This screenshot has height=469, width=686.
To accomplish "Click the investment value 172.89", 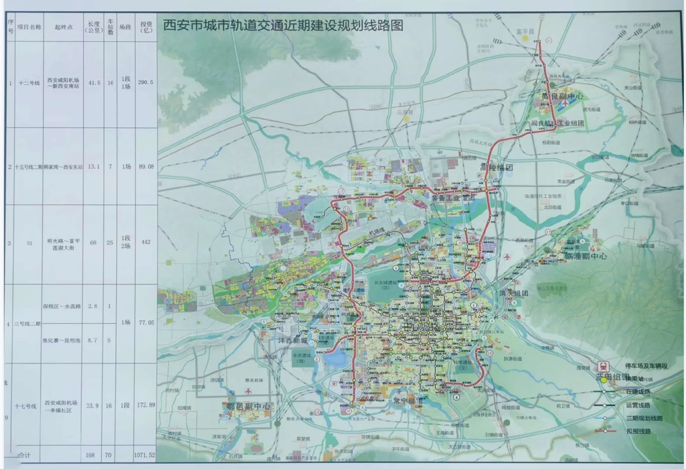I will click(146, 405).
